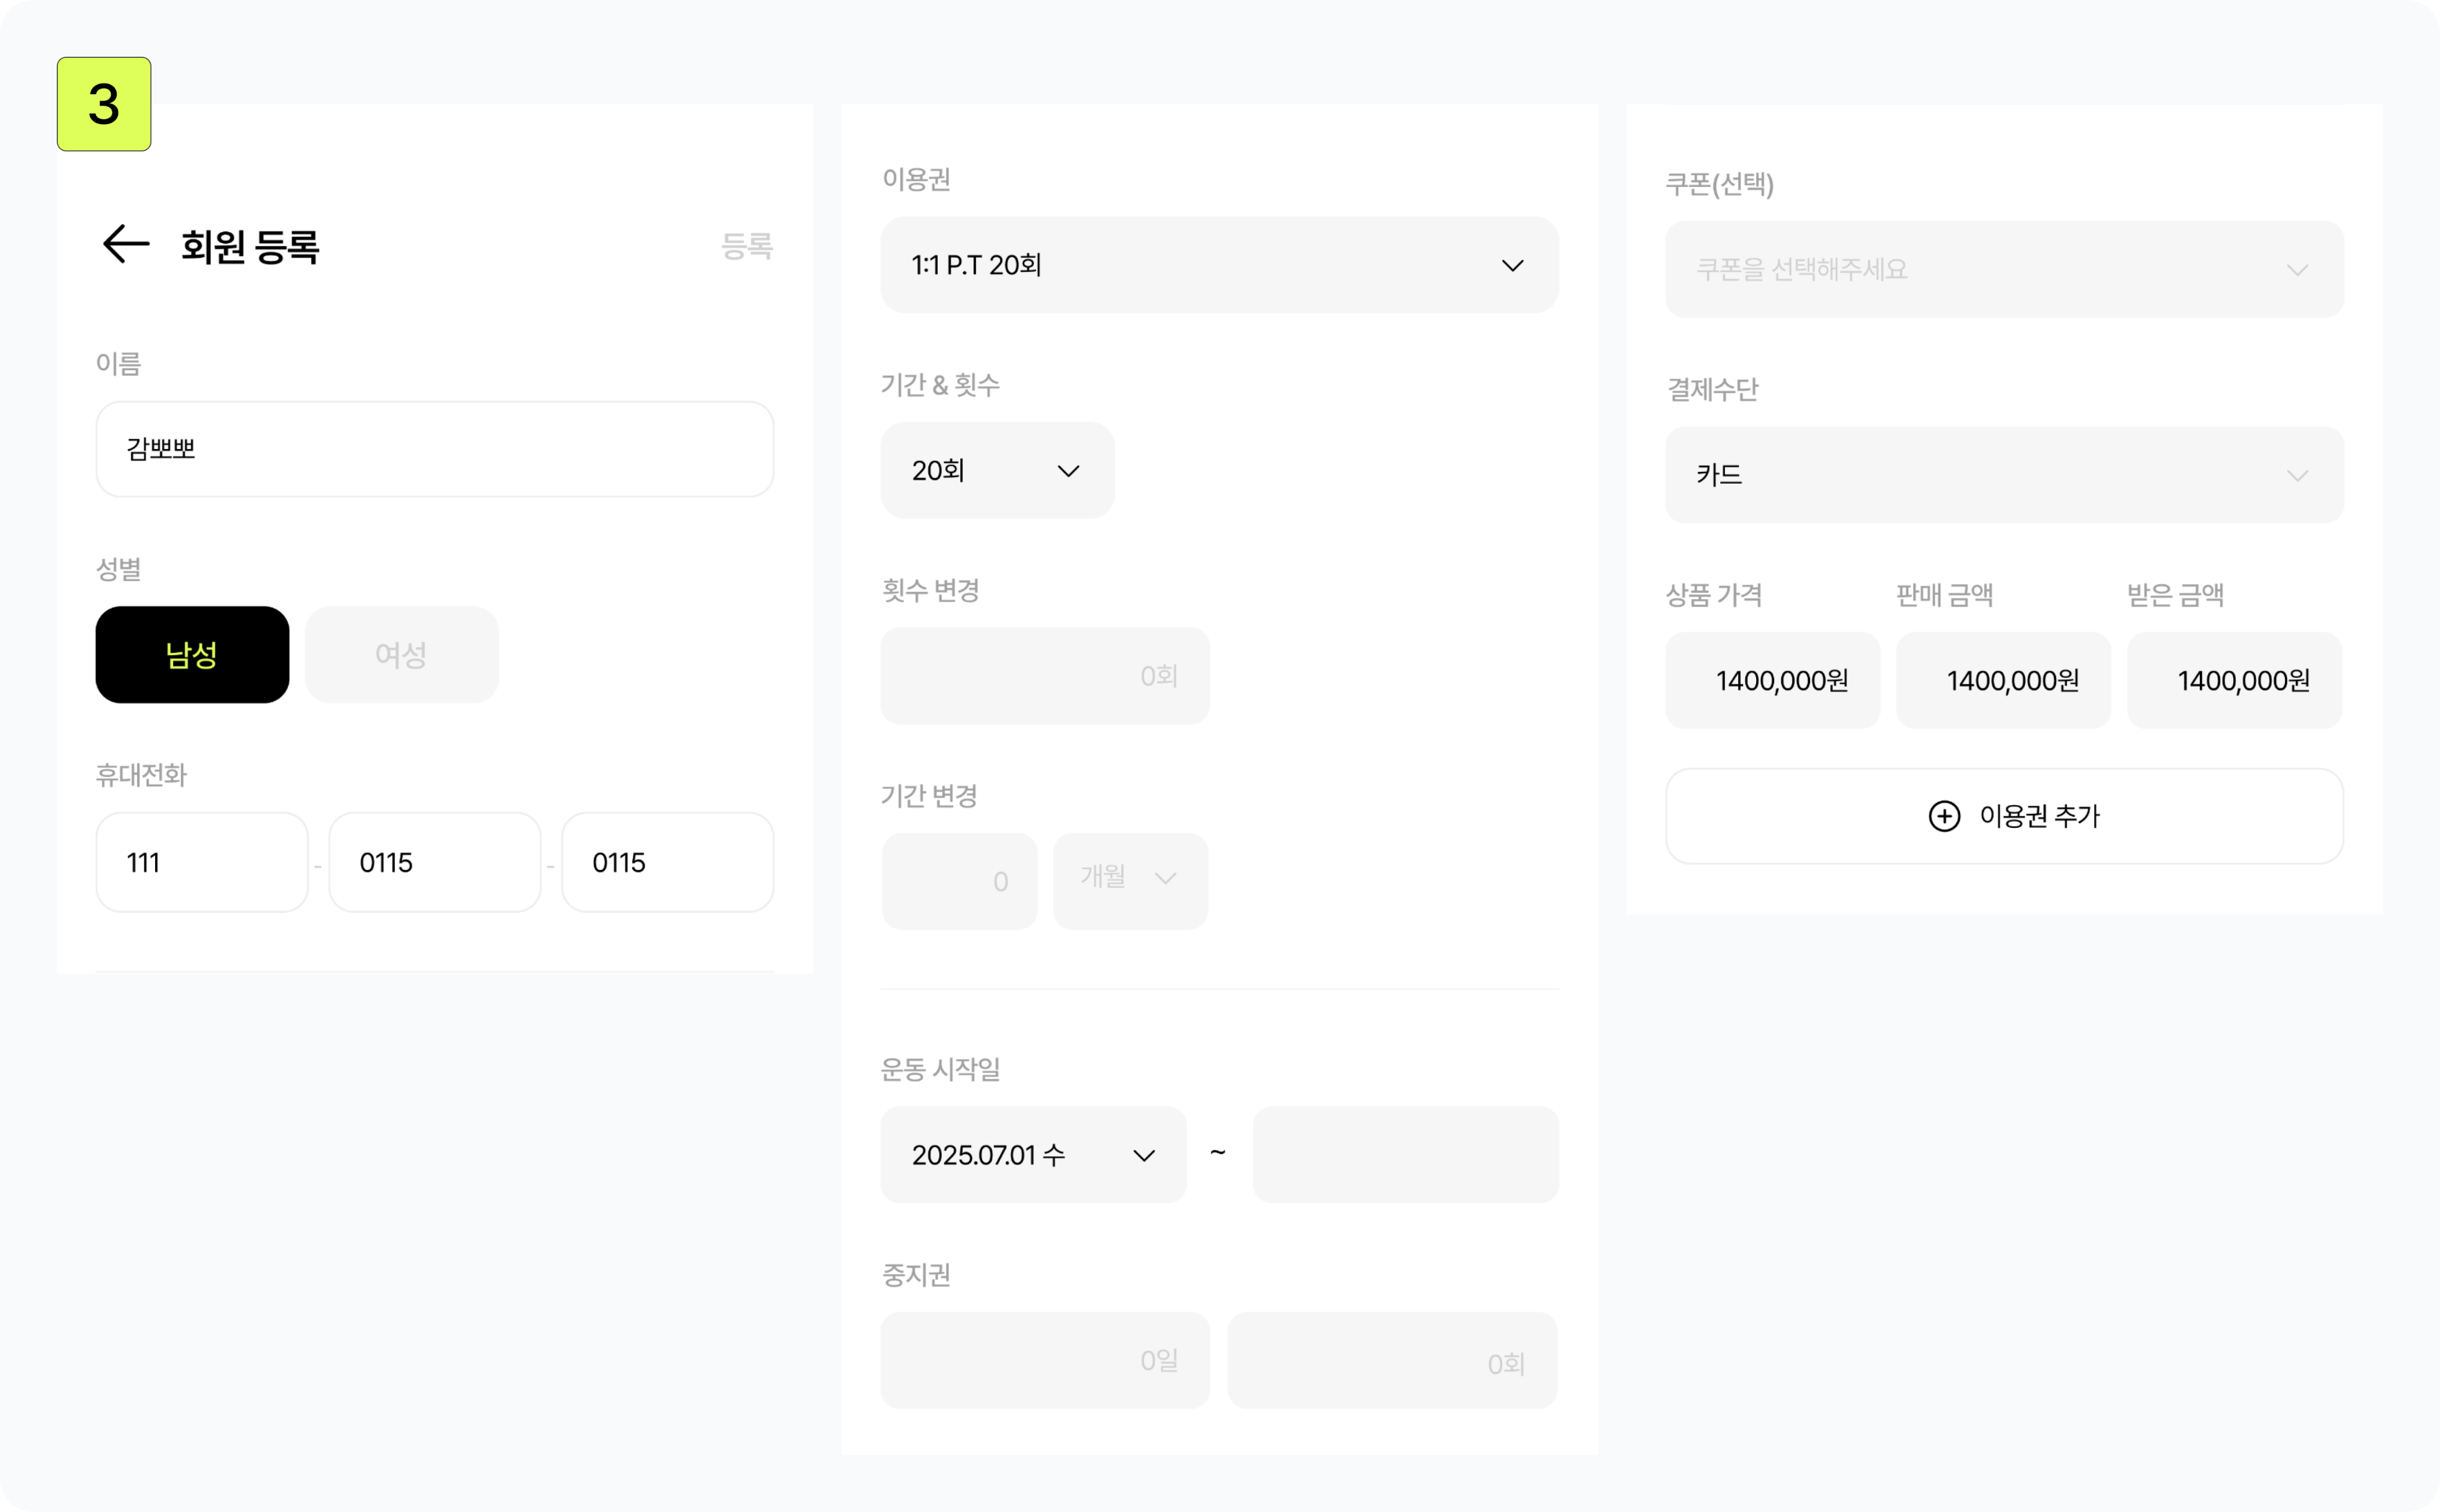Image resolution: width=2440 pixels, height=1512 pixels.
Task: Click the 횟수 변경 0회 input field
Action: [1044, 676]
